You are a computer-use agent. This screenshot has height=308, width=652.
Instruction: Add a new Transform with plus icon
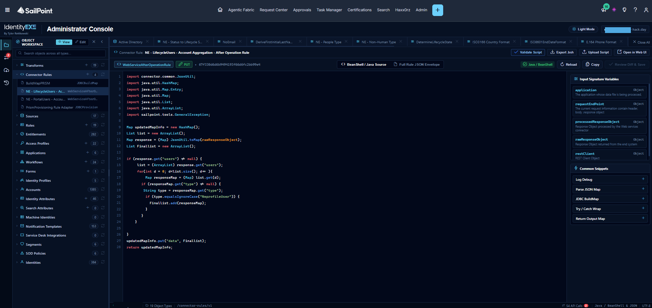87,65
